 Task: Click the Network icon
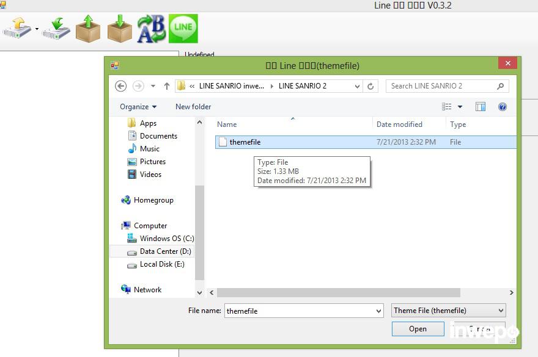click(126, 289)
